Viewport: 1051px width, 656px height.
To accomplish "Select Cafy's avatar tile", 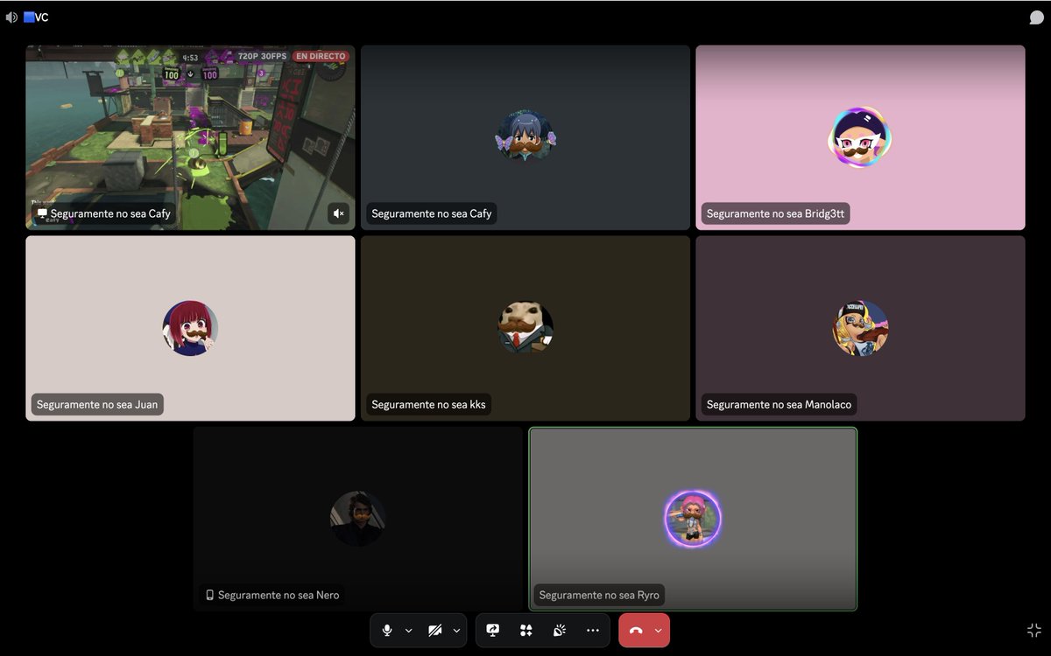I will pyautogui.click(x=525, y=137).
